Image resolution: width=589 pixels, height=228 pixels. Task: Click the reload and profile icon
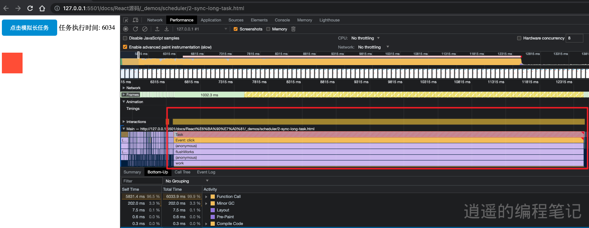tap(135, 29)
